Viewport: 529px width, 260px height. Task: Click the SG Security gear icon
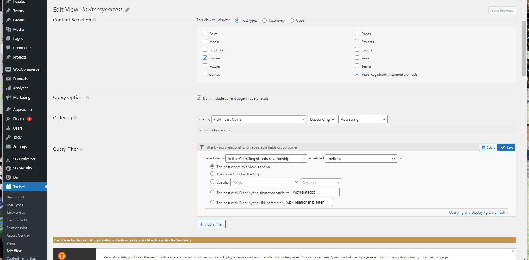8,168
